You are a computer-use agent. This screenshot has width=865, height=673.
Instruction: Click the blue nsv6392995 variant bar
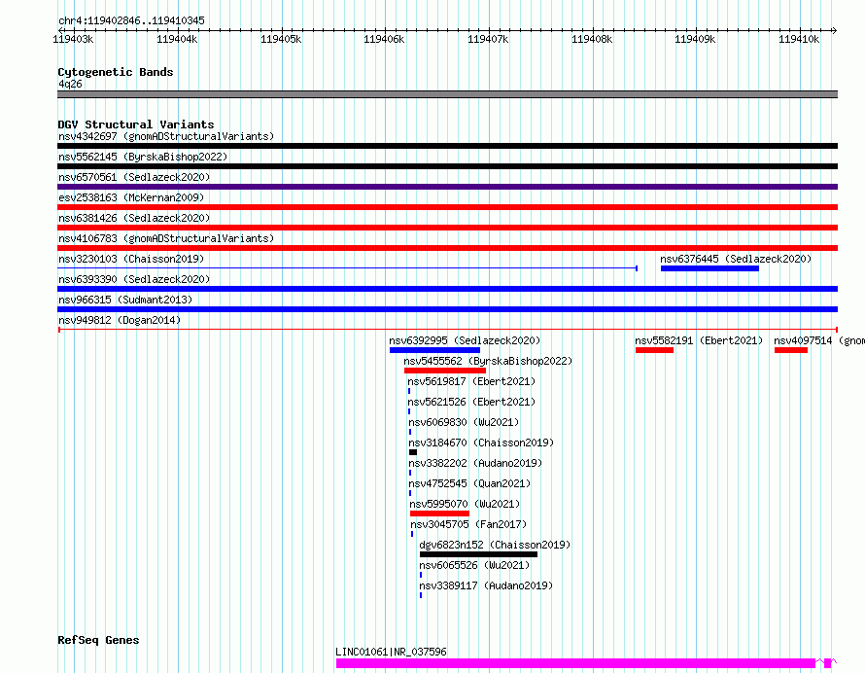click(434, 350)
